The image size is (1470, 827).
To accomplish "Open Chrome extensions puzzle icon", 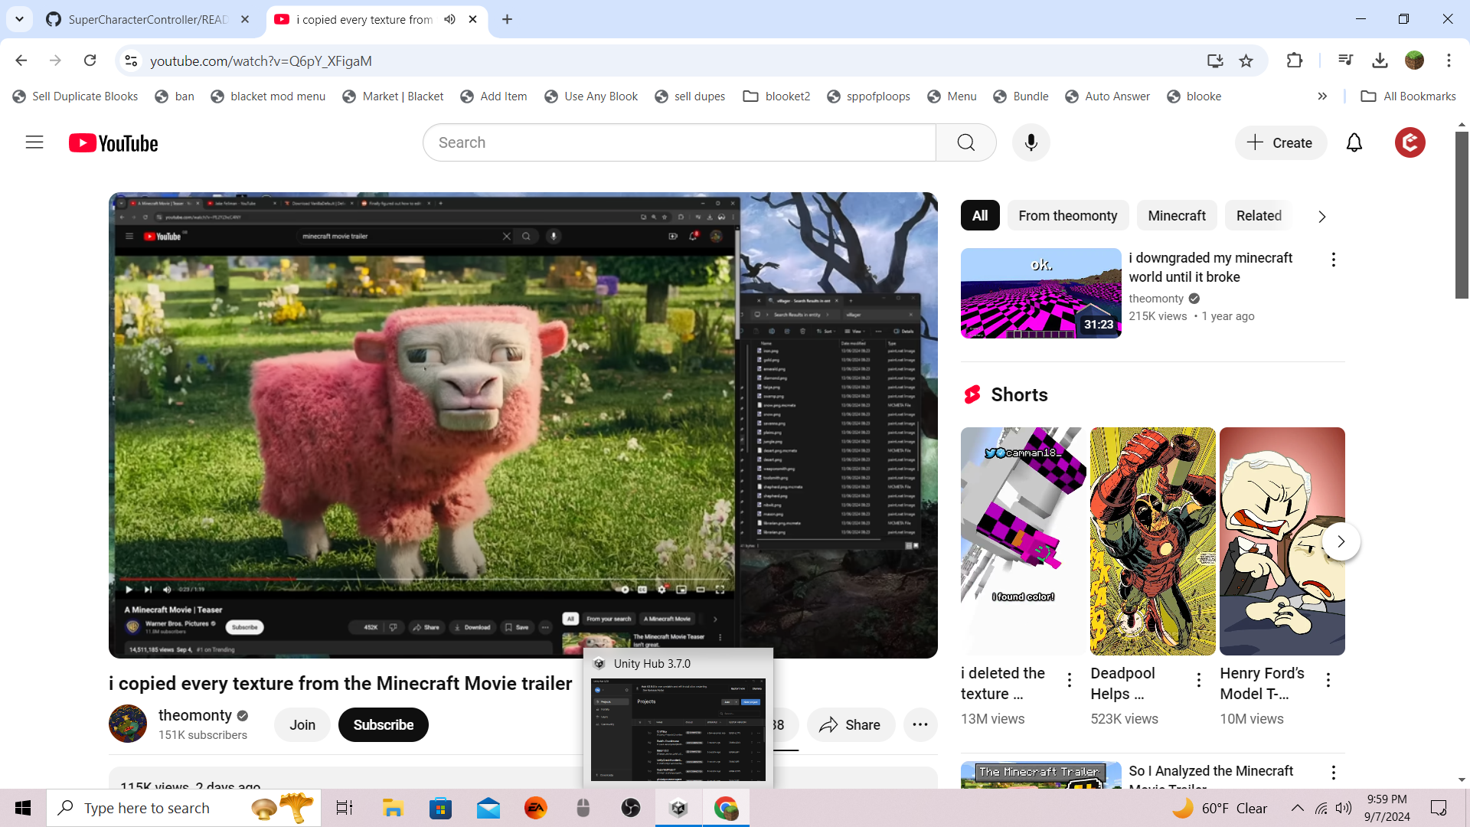I will 1294,60.
